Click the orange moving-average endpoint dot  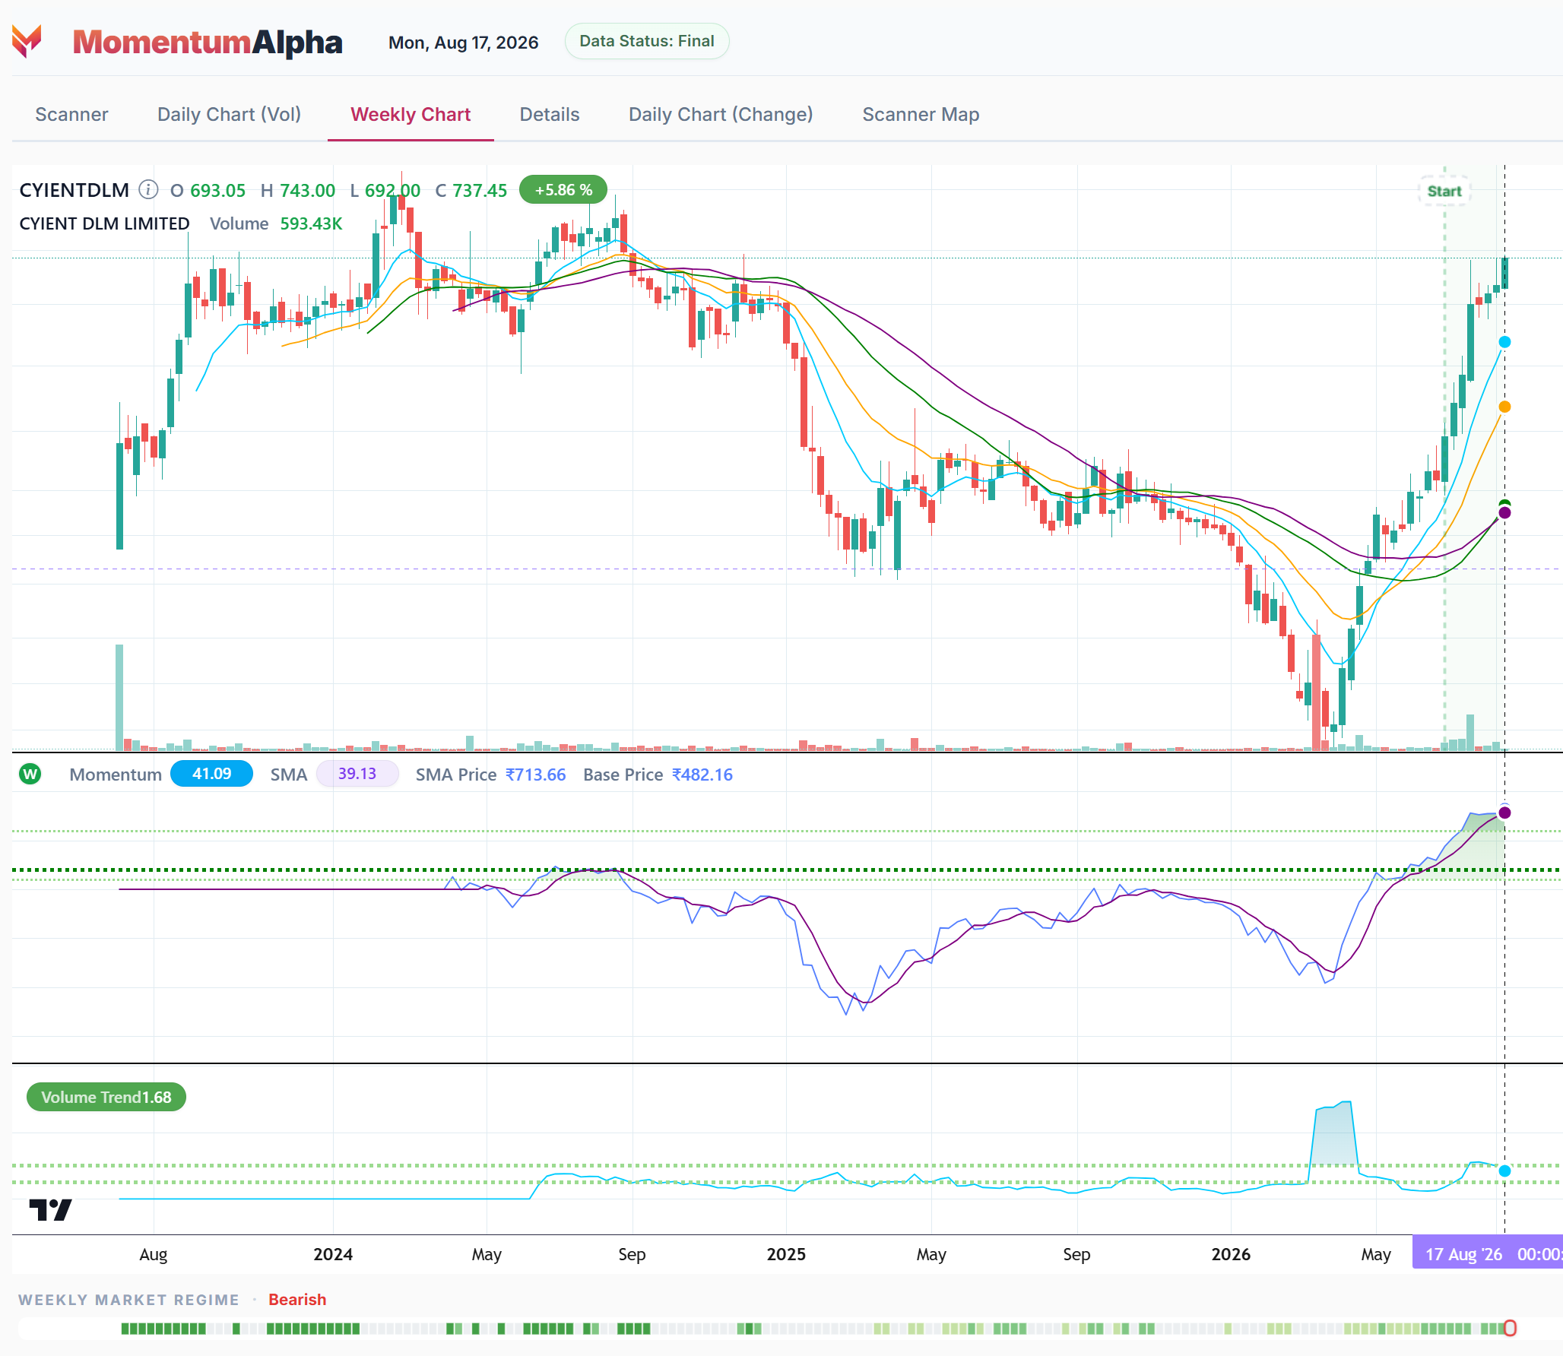tap(1504, 407)
